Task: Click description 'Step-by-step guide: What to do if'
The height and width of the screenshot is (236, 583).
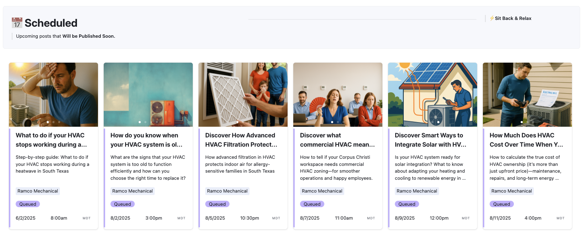Action: click(53, 164)
